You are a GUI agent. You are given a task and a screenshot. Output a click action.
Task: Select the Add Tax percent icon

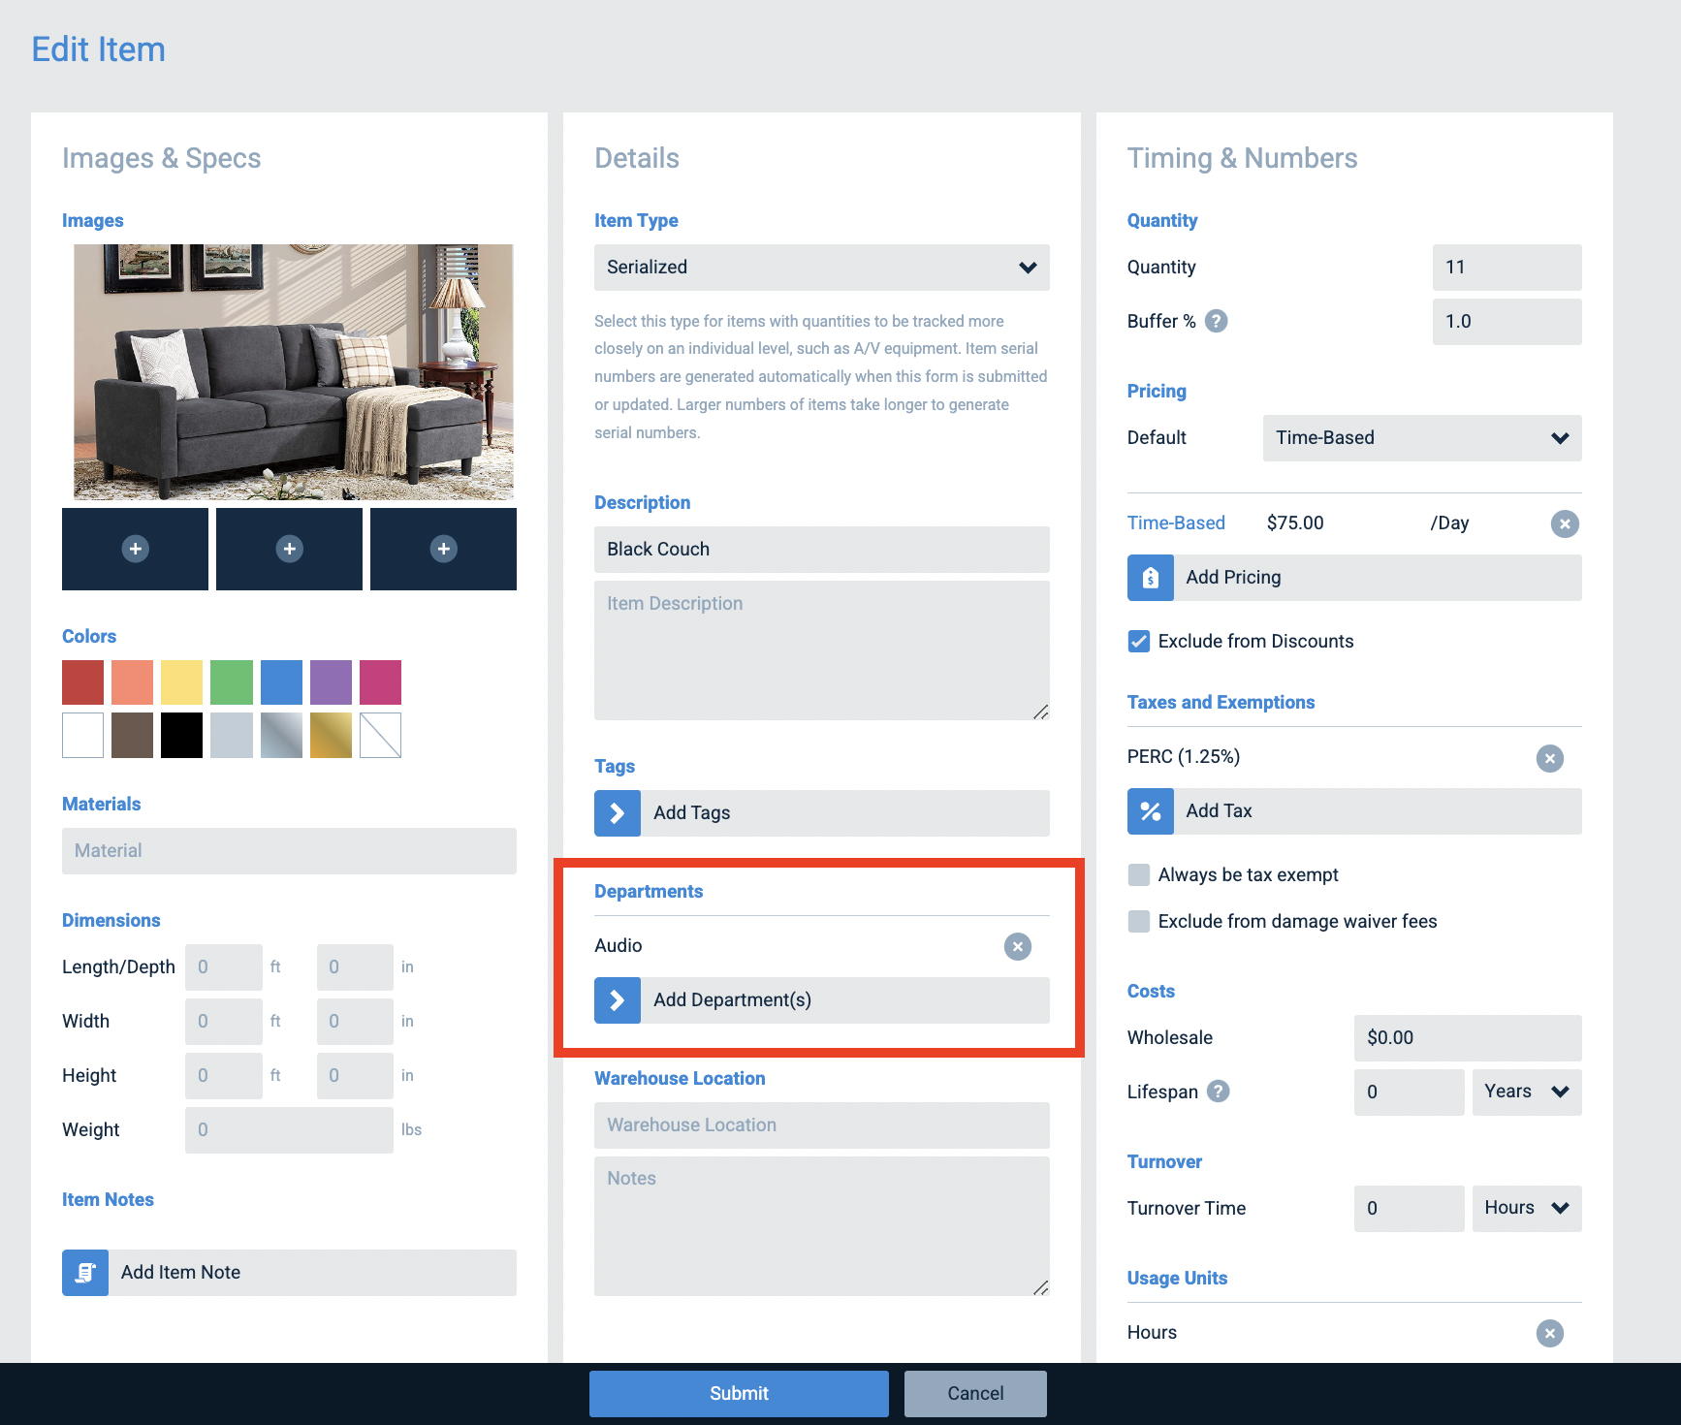click(1150, 811)
